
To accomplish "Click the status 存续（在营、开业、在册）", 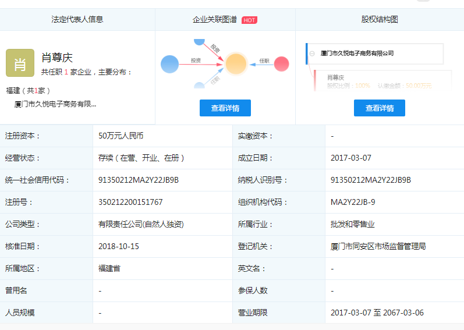I will pos(141,158).
